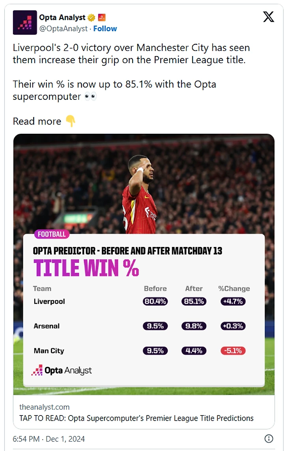288x451 pixels.
Task: Open the 6:54 PM Dec 1, 2024 timestamp
Action: [x=49, y=439]
